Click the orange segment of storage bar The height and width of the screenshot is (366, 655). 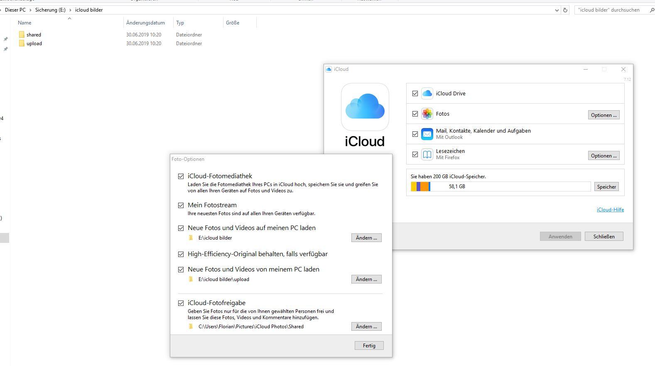(x=424, y=187)
